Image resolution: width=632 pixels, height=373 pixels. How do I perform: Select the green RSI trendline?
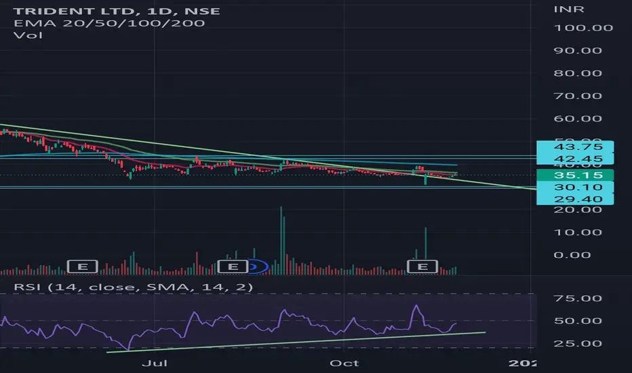(x=296, y=342)
